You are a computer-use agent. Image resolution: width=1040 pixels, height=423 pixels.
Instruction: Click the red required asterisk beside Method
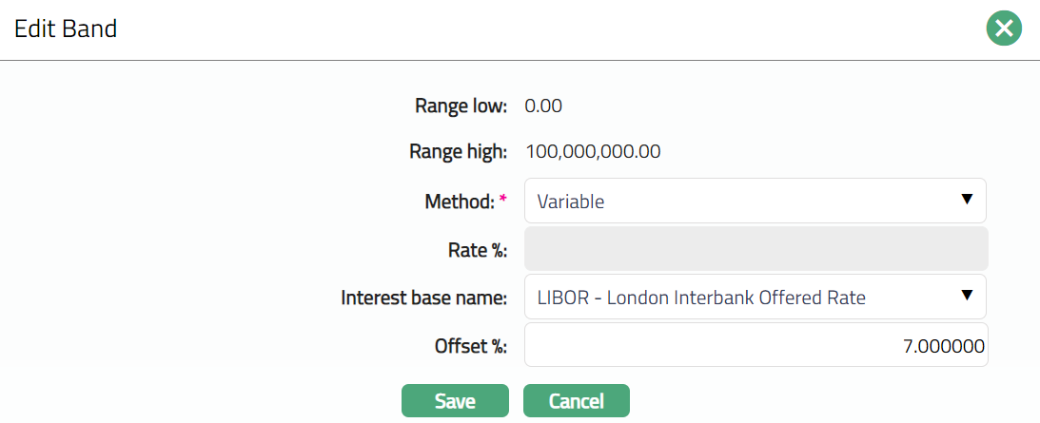(503, 199)
